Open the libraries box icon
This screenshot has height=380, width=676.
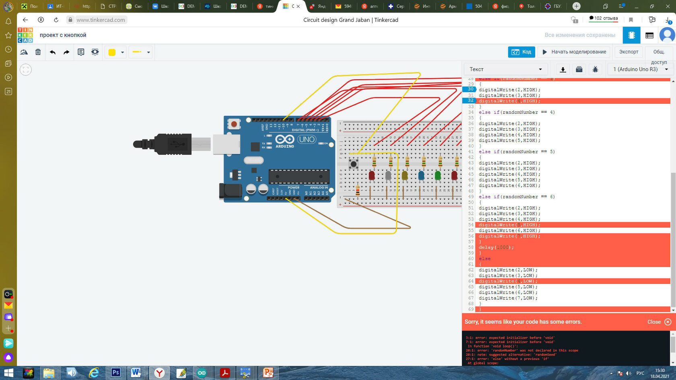pos(579,70)
